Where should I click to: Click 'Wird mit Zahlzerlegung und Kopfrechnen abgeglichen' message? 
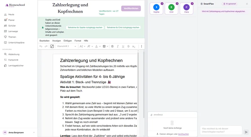tap(223, 11)
